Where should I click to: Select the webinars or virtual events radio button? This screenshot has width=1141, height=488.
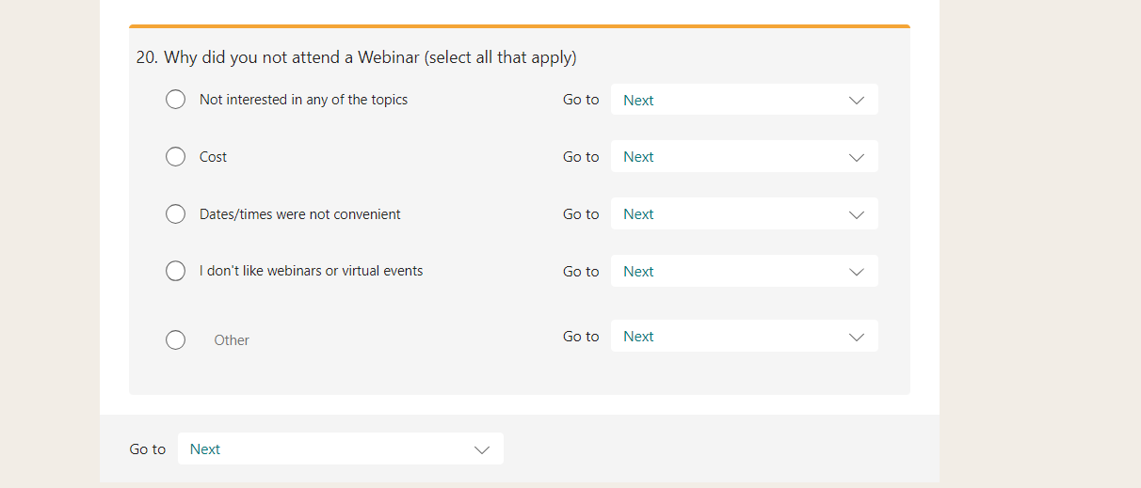pyautogui.click(x=175, y=271)
